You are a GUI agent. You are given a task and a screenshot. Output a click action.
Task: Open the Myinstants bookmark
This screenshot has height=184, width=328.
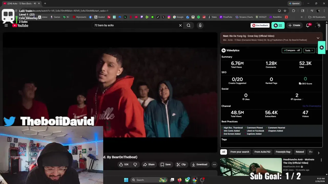click(x=79, y=17)
